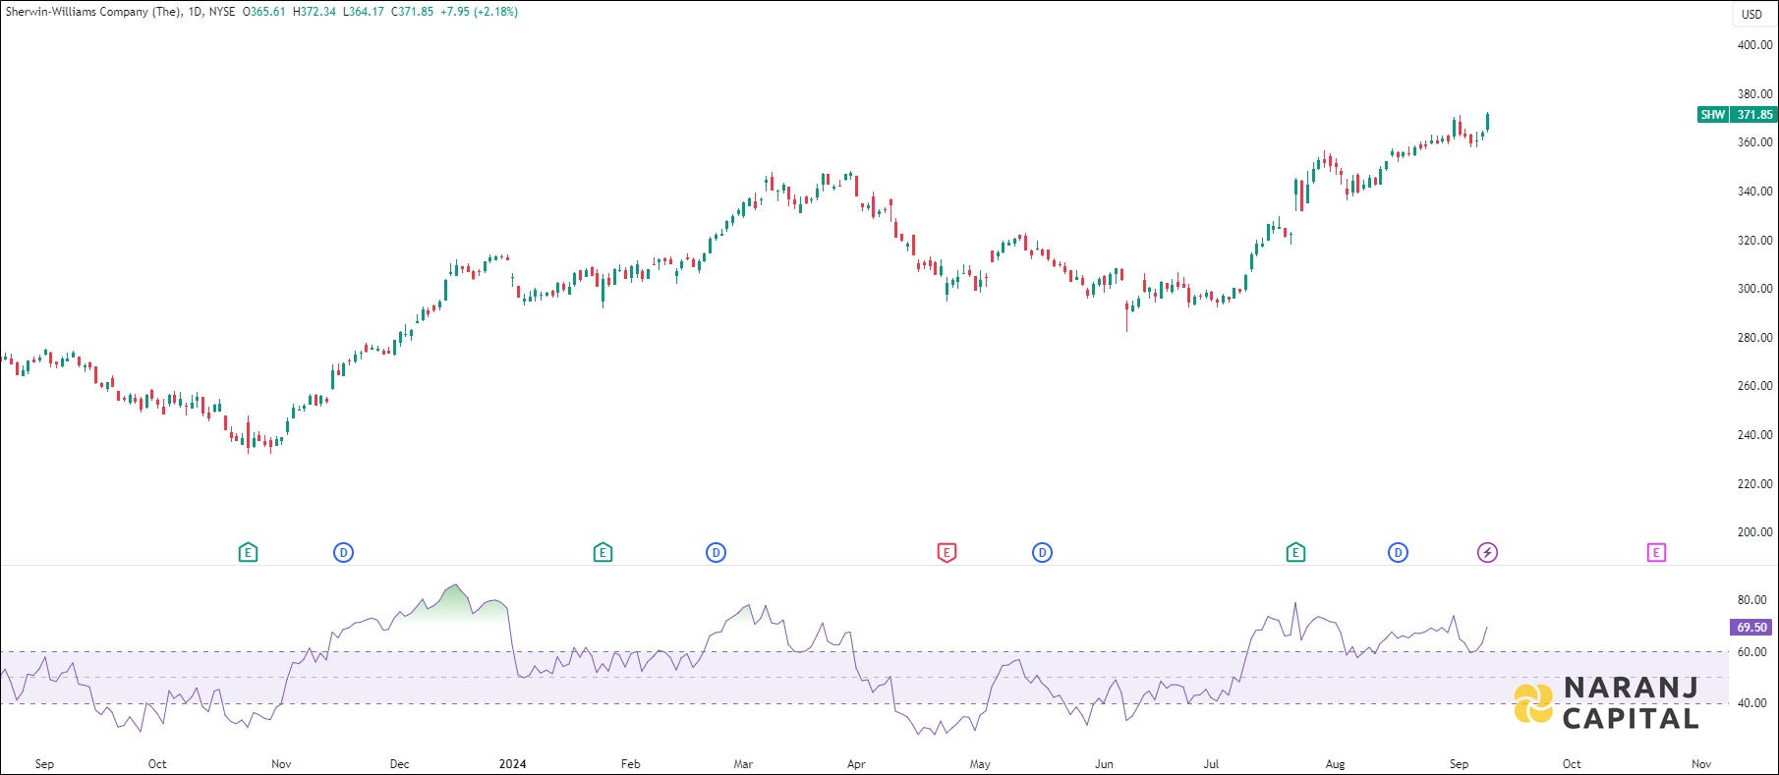Viewport: 1779px width, 775px height.
Task: Open the green earnings marker in late July
Action: 1295,553
